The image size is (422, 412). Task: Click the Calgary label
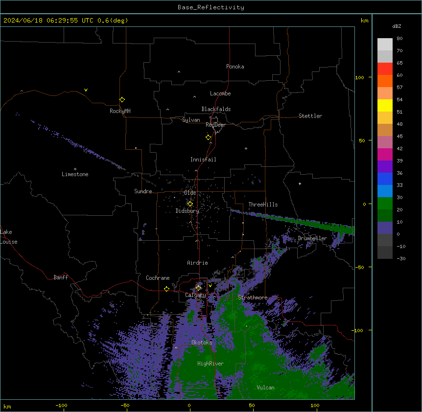(195, 295)
